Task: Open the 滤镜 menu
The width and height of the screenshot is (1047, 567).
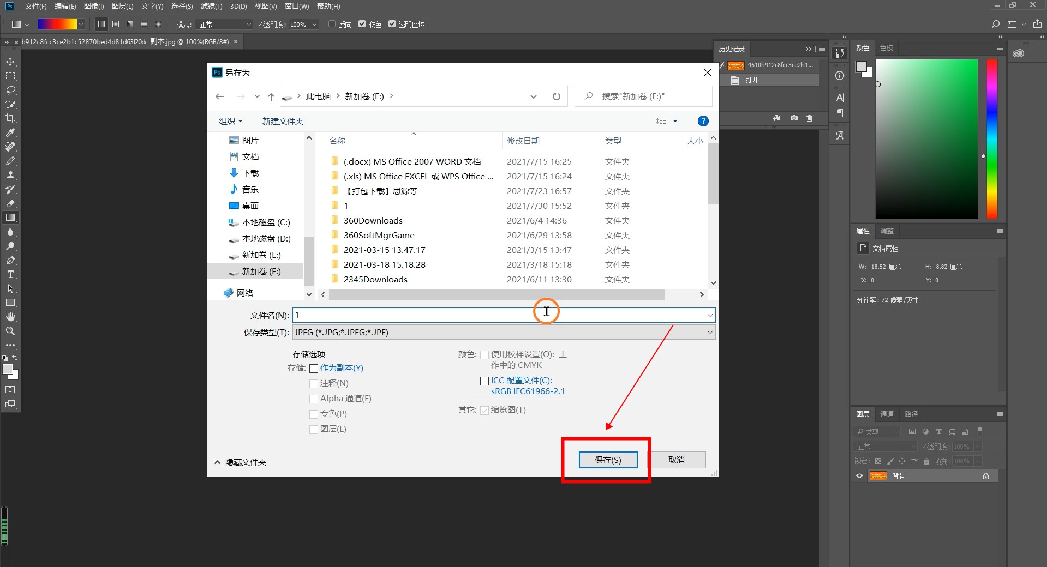Action: [211, 6]
